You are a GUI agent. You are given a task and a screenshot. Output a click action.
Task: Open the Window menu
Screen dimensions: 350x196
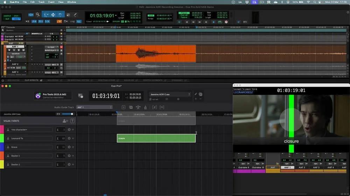(72, 2)
